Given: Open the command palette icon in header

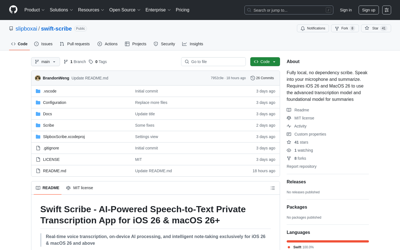Looking at the screenshot, I should click(x=387, y=10).
